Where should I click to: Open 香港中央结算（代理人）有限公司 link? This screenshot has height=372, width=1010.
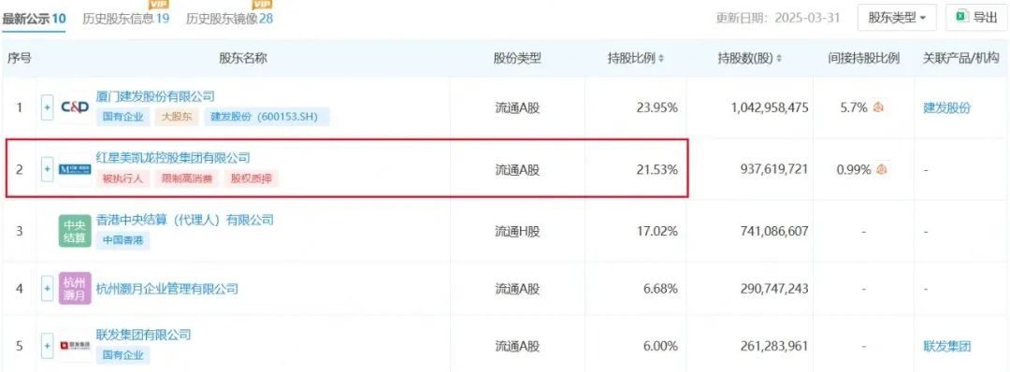click(x=185, y=220)
